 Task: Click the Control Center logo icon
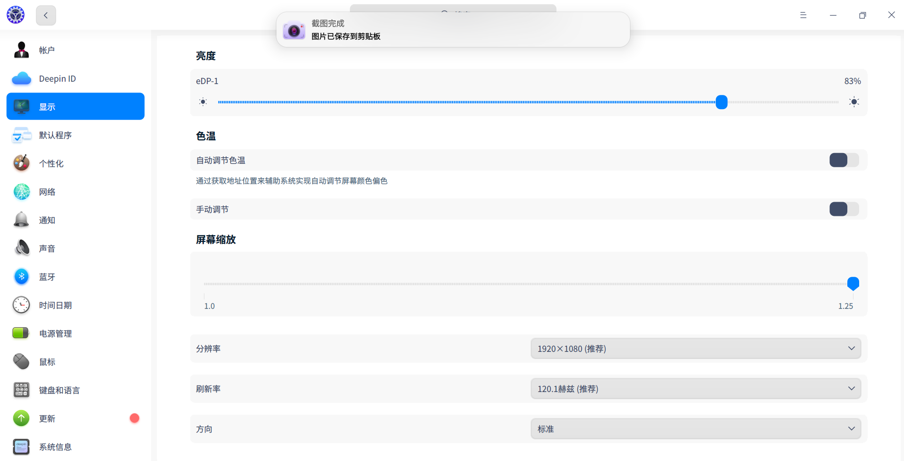[x=16, y=15]
